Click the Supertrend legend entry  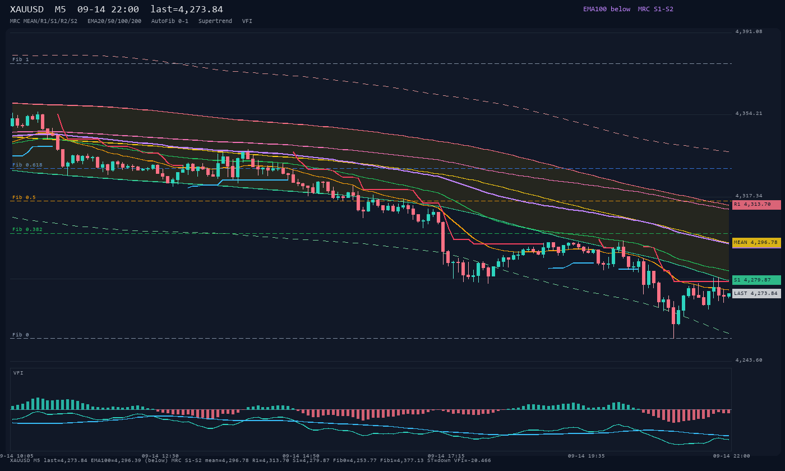click(x=215, y=21)
